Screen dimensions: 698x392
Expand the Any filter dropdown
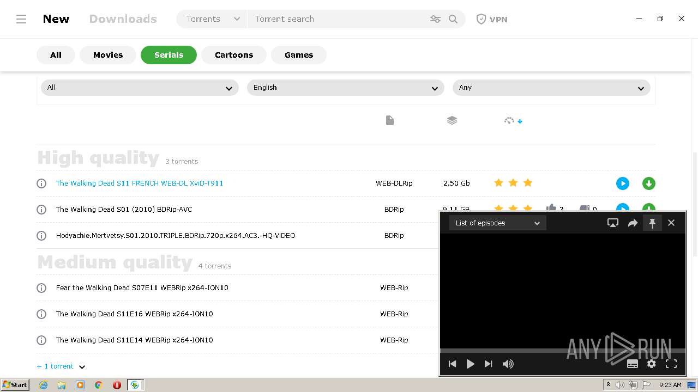tap(551, 88)
